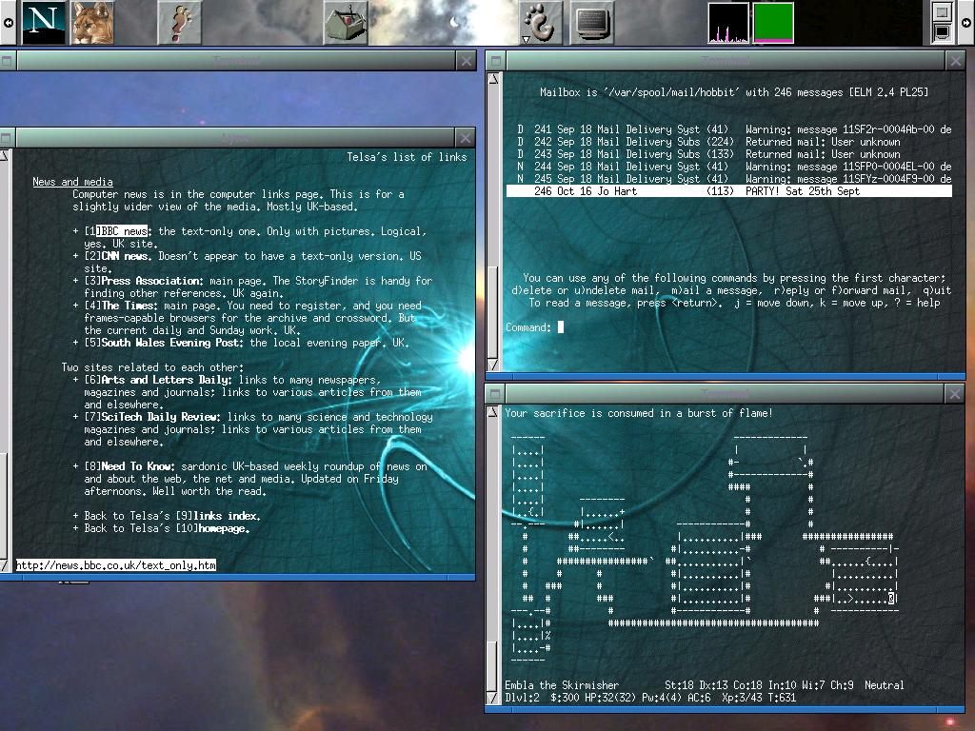
Task: Open the window menu of the top-left terminal
Action: pos(7,60)
